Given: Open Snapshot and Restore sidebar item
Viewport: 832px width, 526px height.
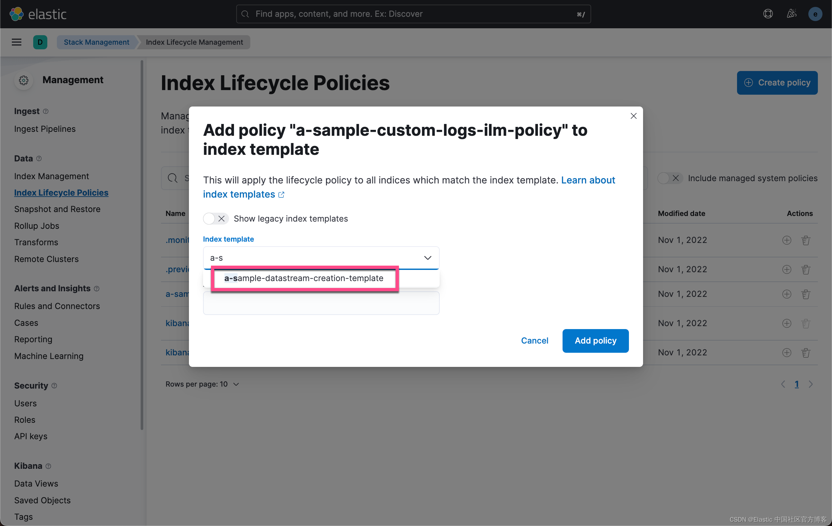Looking at the screenshot, I should [58, 209].
